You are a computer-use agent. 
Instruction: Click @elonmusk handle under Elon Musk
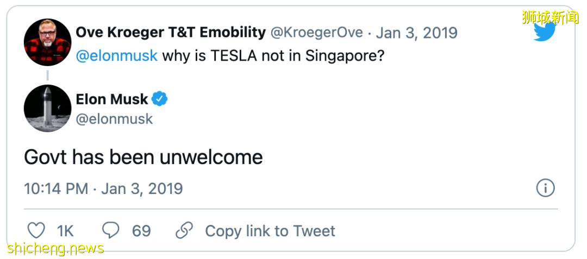pyautogui.click(x=114, y=119)
